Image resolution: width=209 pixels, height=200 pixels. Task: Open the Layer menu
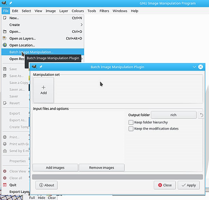63,11
